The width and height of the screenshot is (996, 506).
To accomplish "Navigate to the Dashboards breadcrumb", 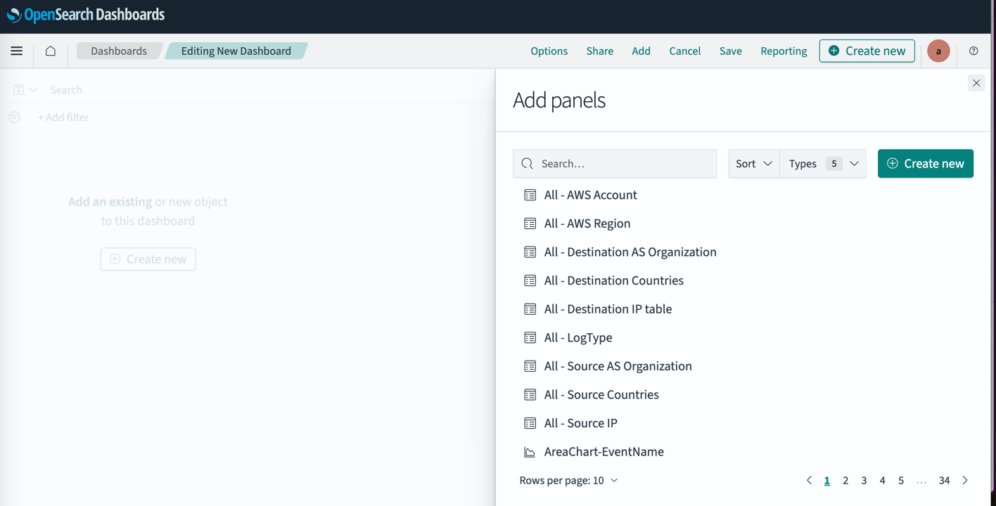I will 119,51.
